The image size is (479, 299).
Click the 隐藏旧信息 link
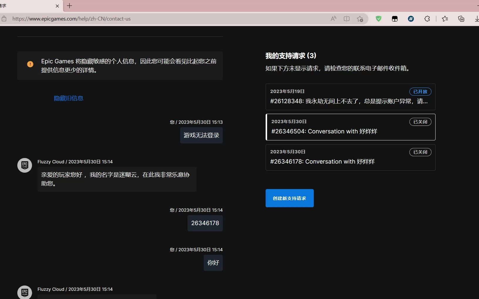point(69,98)
